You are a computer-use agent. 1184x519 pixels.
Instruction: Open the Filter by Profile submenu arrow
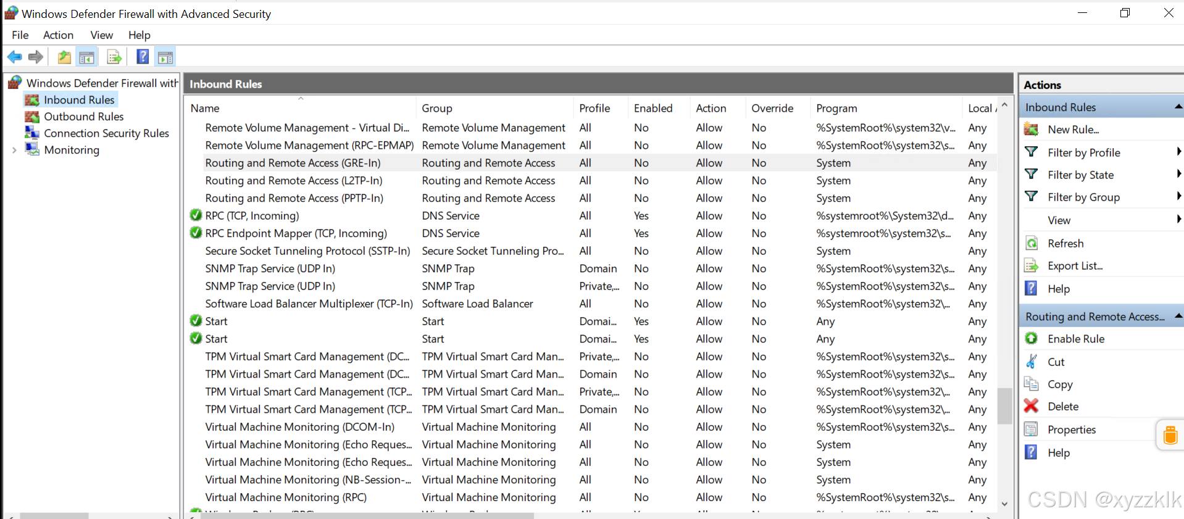point(1178,152)
